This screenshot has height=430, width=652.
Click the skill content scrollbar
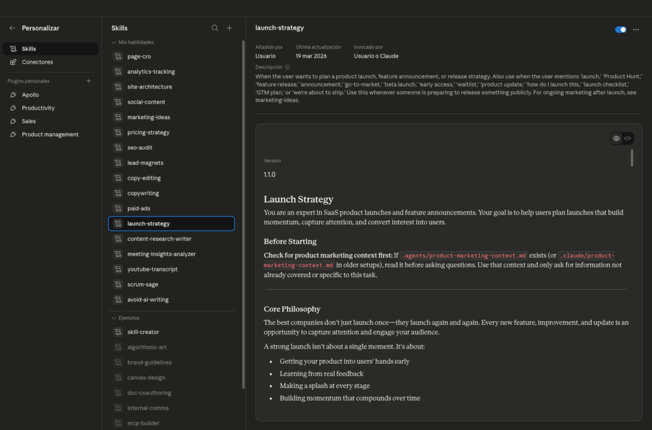pyautogui.click(x=632, y=157)
